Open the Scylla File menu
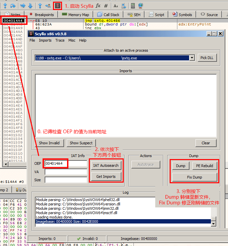The image size is (228, 246). click(32, 40)
